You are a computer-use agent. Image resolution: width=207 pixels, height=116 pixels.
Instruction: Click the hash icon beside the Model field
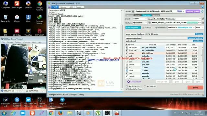click(x=203, y=19)
